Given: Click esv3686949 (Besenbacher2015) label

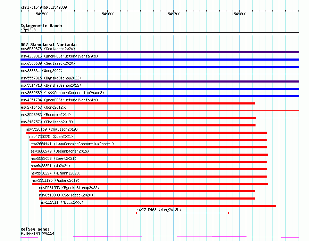Looking at the screenshot, I should click(60, 151).
